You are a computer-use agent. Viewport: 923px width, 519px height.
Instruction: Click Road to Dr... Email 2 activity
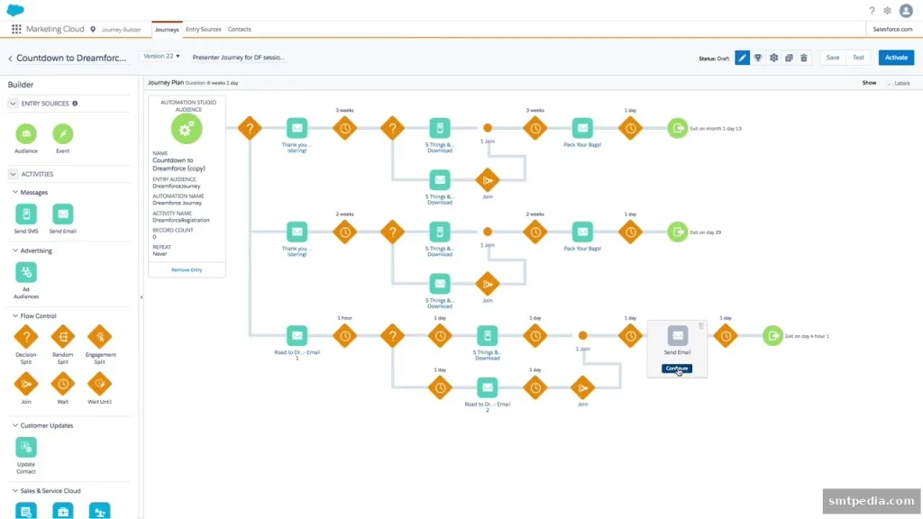pos(488,387)
